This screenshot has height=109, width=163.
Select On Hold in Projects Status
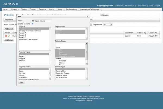pos(22,73)
